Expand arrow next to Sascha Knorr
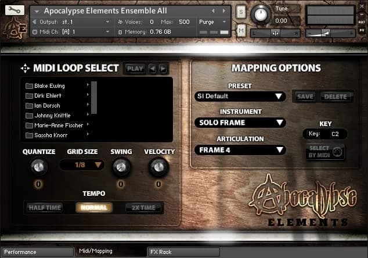 pos(88,134)
